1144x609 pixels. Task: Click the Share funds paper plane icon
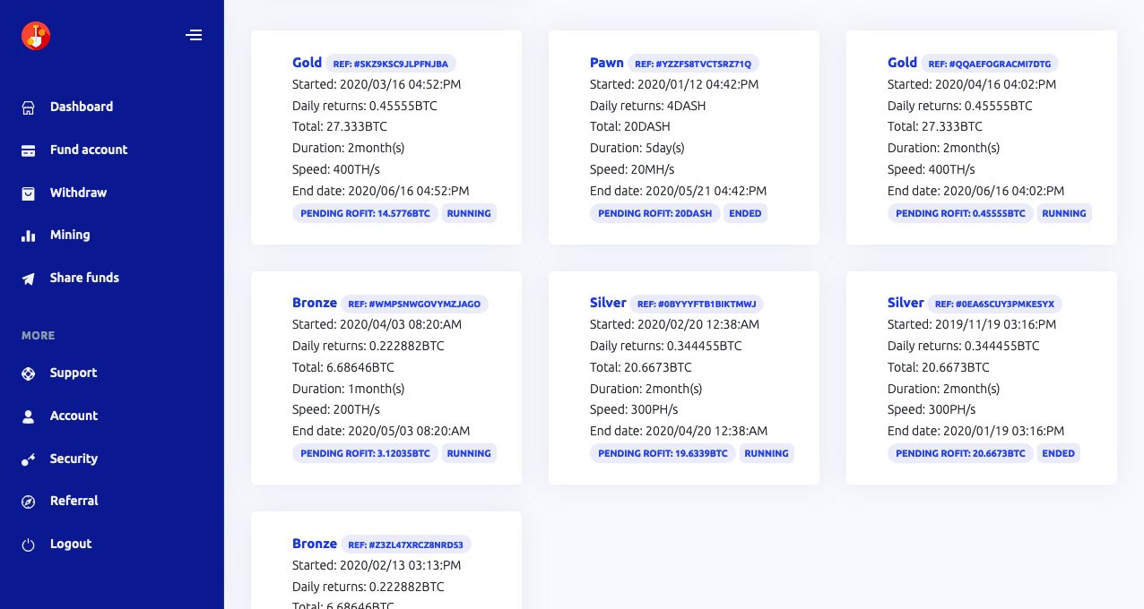29,279
